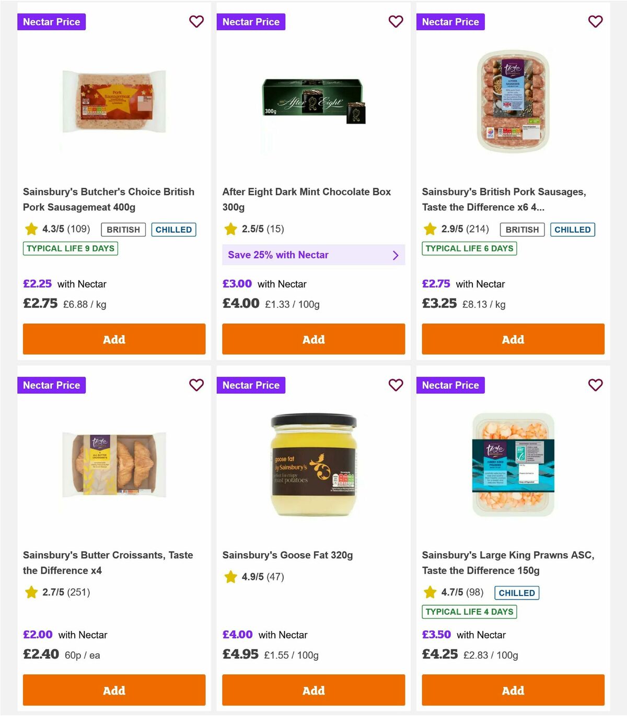Click the heart icon for Butter Croissants
Screen dimensions: 627x716
coord(196,385)
